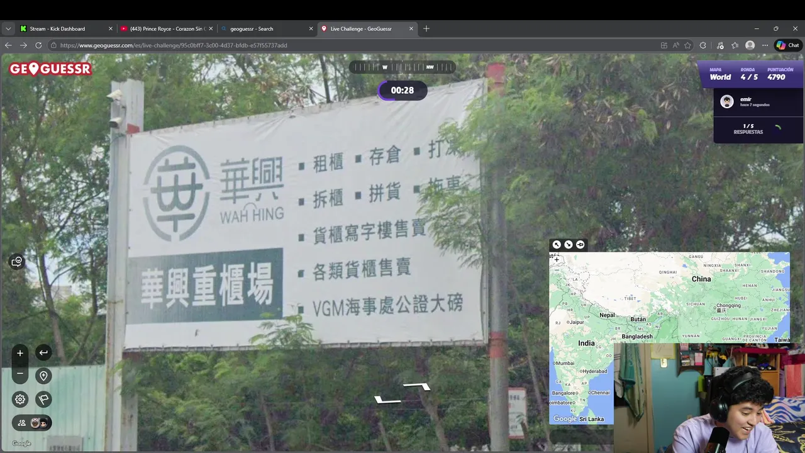
Task: Return to start with checkpoint pin button
Action: click(x=43, y=376)
